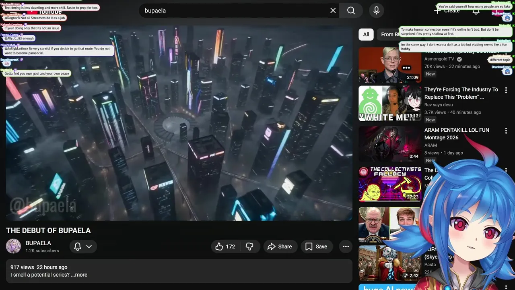The height and width of the screenshot is (290, 515).
Task: Click the 1.2K subscribers text
Action: coord(42,251)
